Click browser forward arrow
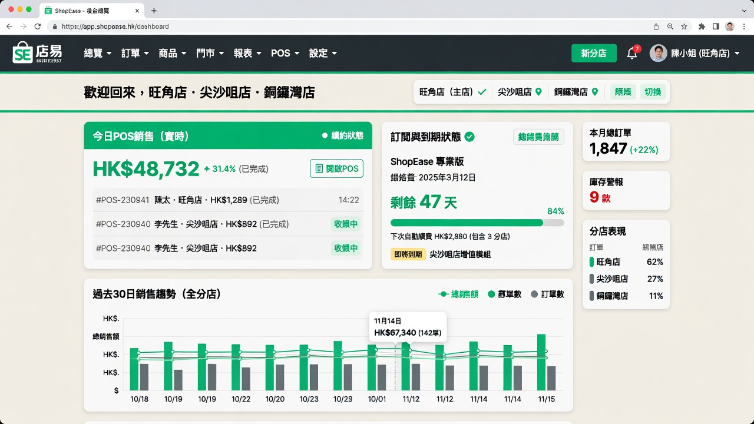Image resolution: width=754 pixels, height=424 pixels. [24, 26]
